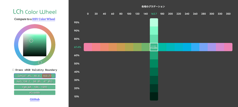Click the handle inside the lightness-chroma square
Screen dimensions: 238x107
[31, 41]
